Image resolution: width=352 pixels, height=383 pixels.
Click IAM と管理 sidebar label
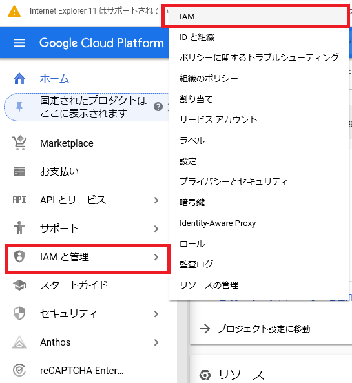(x=65, y=257)
